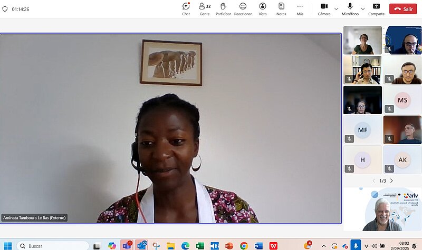Screen dimensions: 422x250
Task: Click the shield security icon by timer
Action: click(5, 9)
